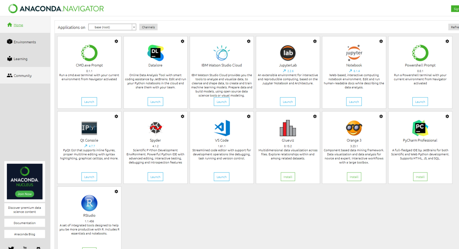This screenshot has width=459, height=249.
Task: Open gear options on CMD.exe Prompt tile
Action: (116, 41)
